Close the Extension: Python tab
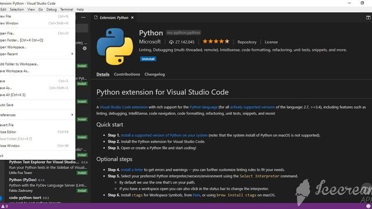The height and width of the screenshot is (209, 372). [x=133, y=17]
